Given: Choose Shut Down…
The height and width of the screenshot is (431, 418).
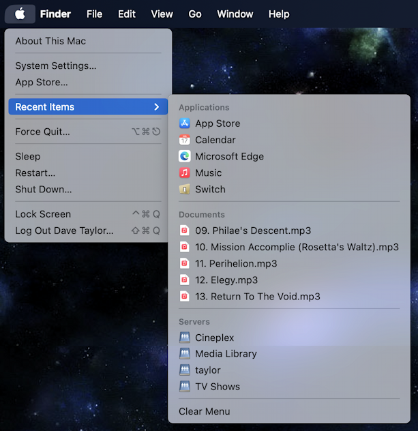Looking at the screenshot, I should pyautogui.click(x=88, y=190).
